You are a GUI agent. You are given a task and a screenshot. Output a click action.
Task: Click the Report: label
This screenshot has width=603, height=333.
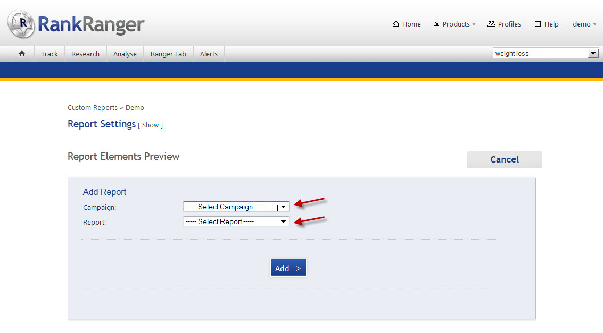(95, 223)
